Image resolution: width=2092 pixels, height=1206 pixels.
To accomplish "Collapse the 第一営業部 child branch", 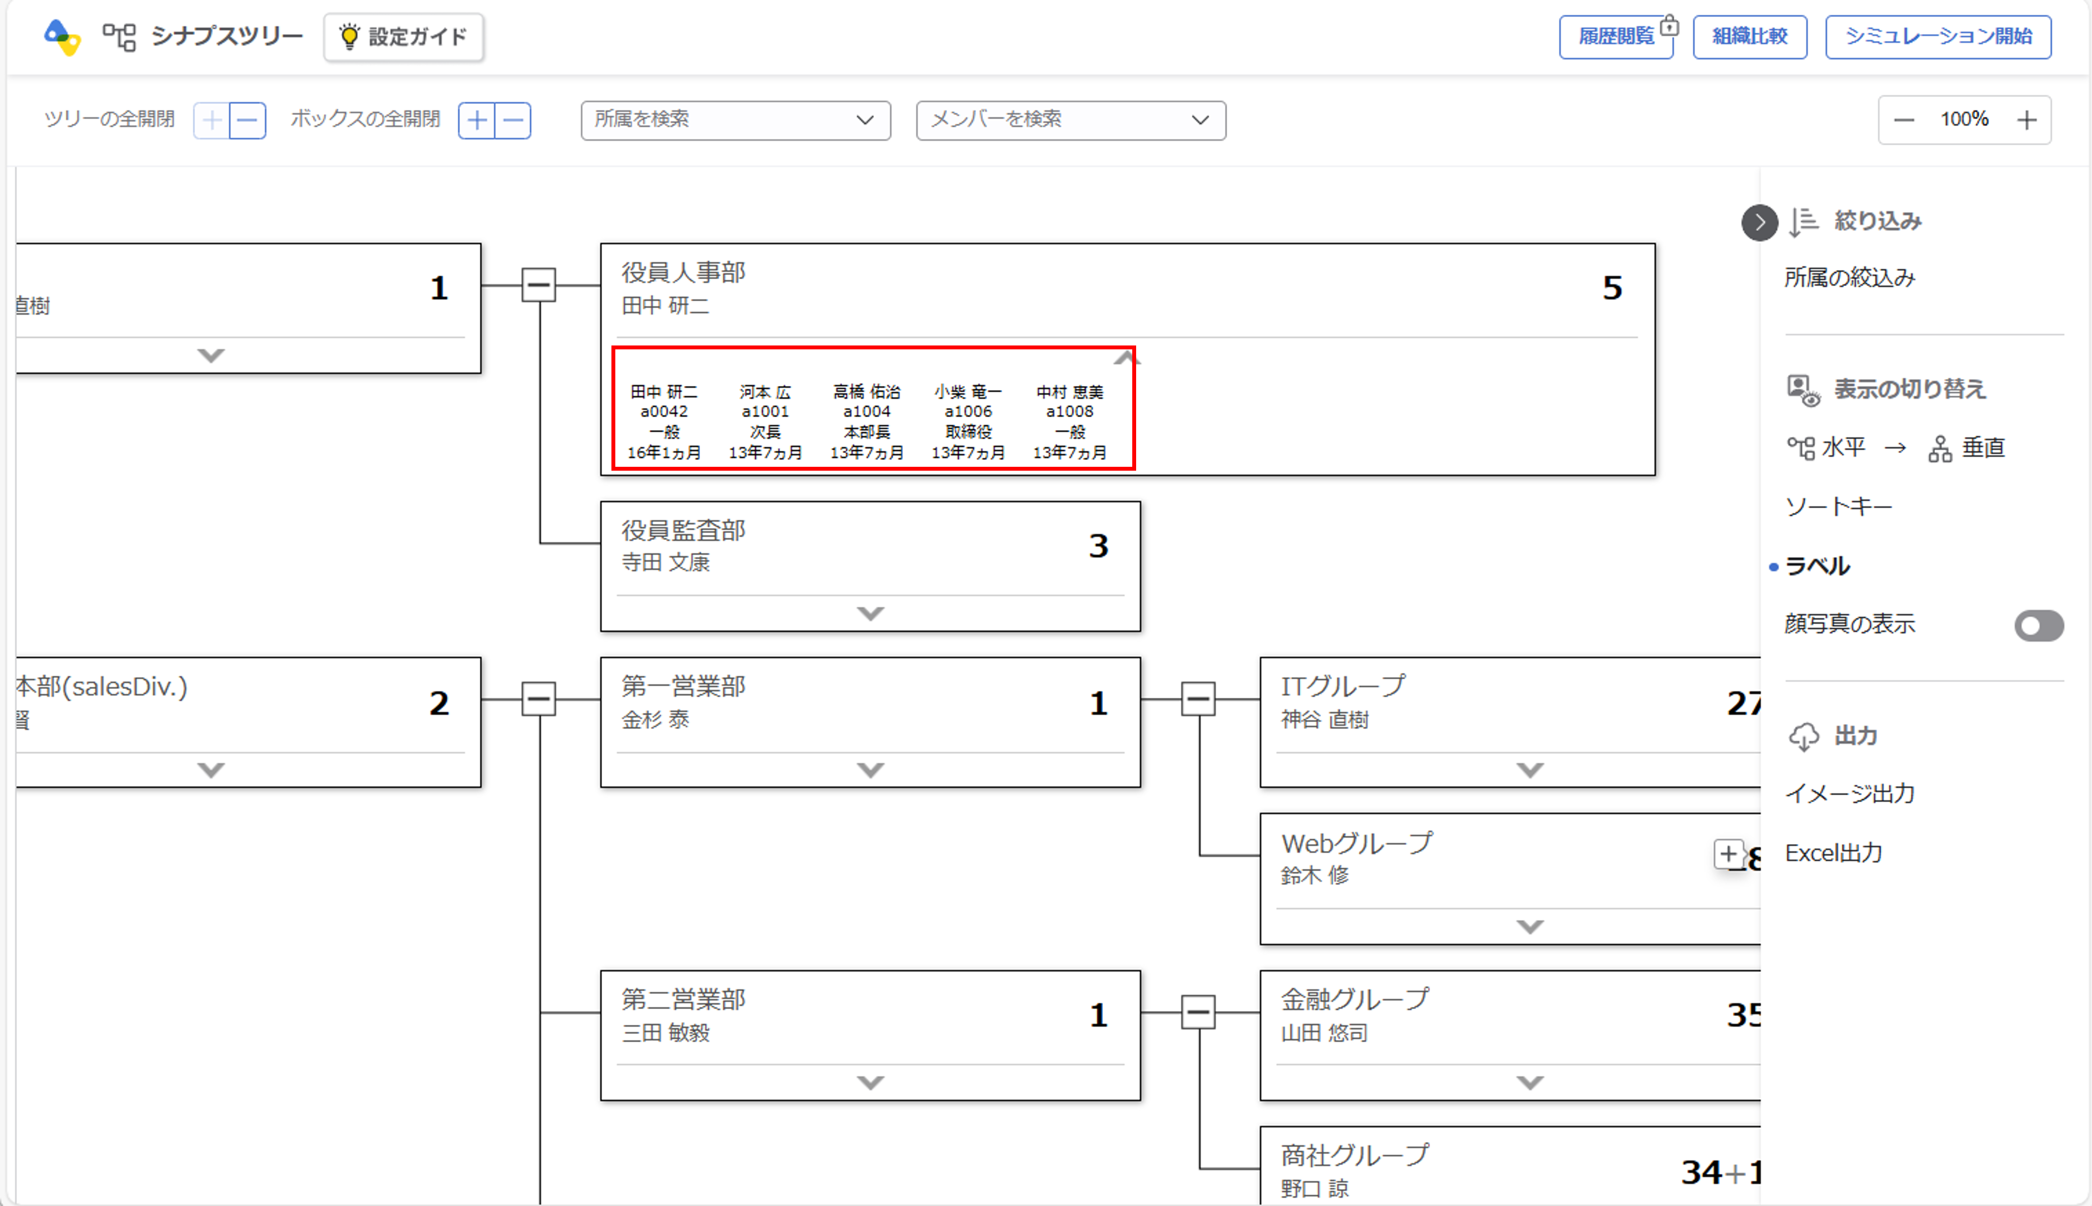I will (x=1198, y=699).
